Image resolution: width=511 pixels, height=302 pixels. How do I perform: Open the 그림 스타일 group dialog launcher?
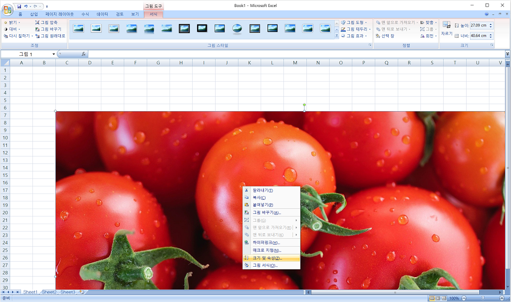click(x=370, y=45)
